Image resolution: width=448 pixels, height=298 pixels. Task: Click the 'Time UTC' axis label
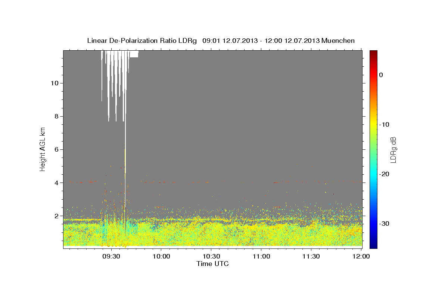tap(212, 264)
